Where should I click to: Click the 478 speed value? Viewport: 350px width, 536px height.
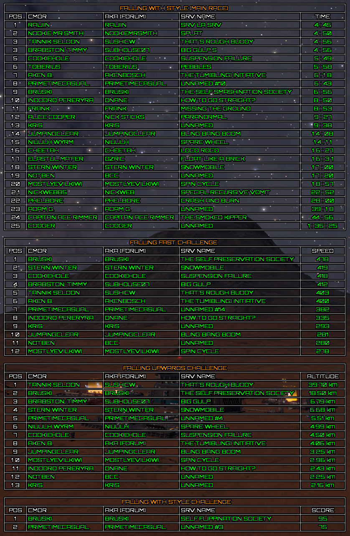(322, 259)
